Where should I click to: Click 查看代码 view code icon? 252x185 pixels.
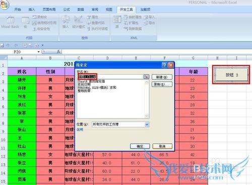96,23
